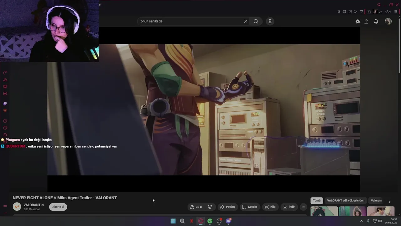Open the YouTube account avatar menu
Viewport: 401px width, 226px height.
pyautogui.click(x=388, y=21)
